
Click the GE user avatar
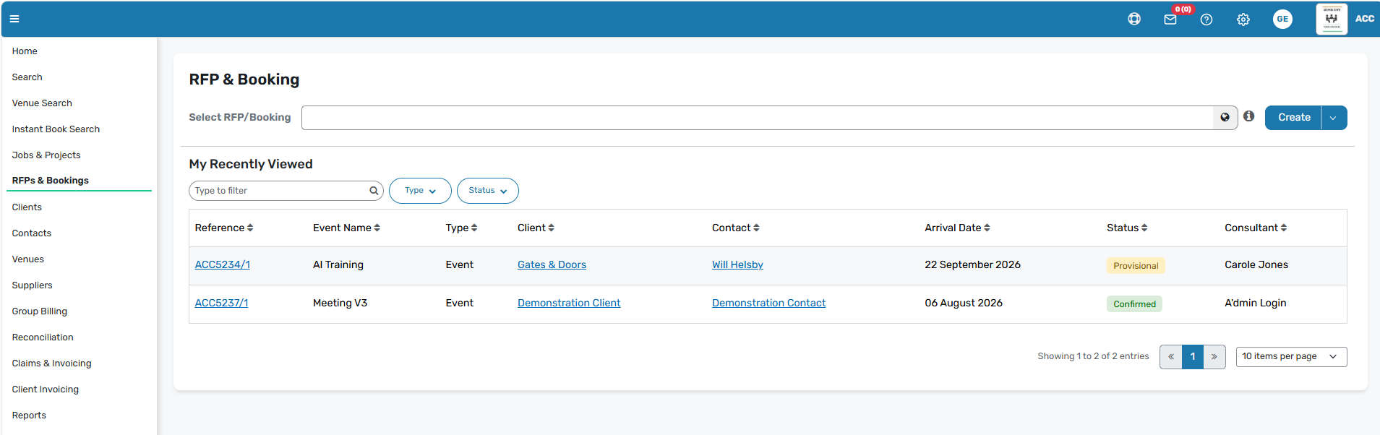click(1282, 20)
